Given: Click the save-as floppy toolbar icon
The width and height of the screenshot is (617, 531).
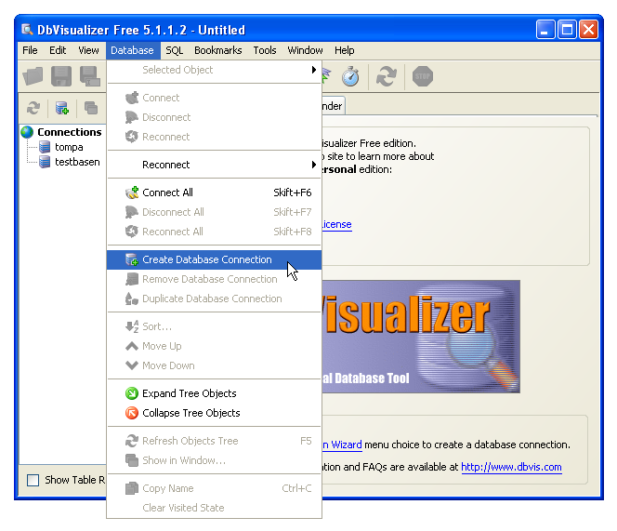Looking at the screenshot, I should point(90,76).
